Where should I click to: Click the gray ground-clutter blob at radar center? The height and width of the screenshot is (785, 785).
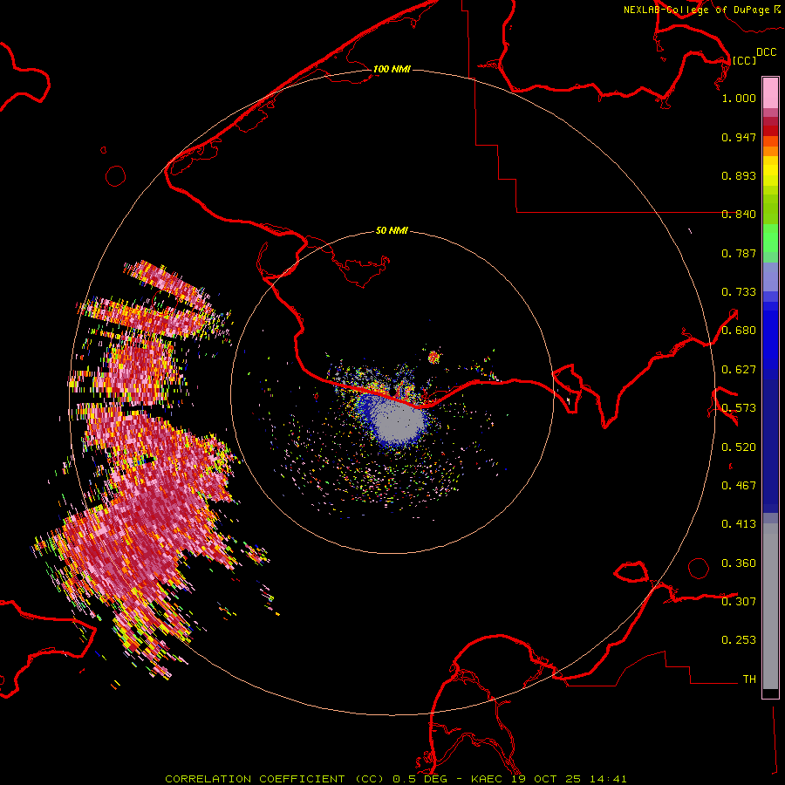point(398,423)
